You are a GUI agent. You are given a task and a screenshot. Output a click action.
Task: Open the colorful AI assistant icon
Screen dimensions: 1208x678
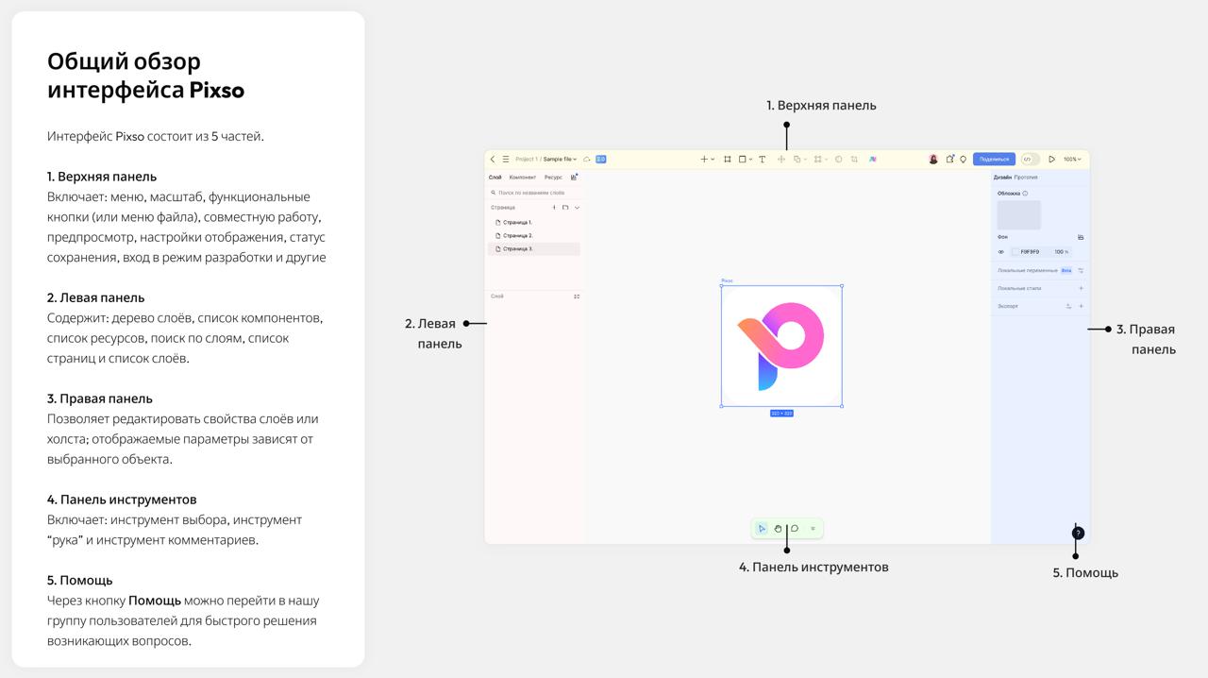(x=873, y=159)
